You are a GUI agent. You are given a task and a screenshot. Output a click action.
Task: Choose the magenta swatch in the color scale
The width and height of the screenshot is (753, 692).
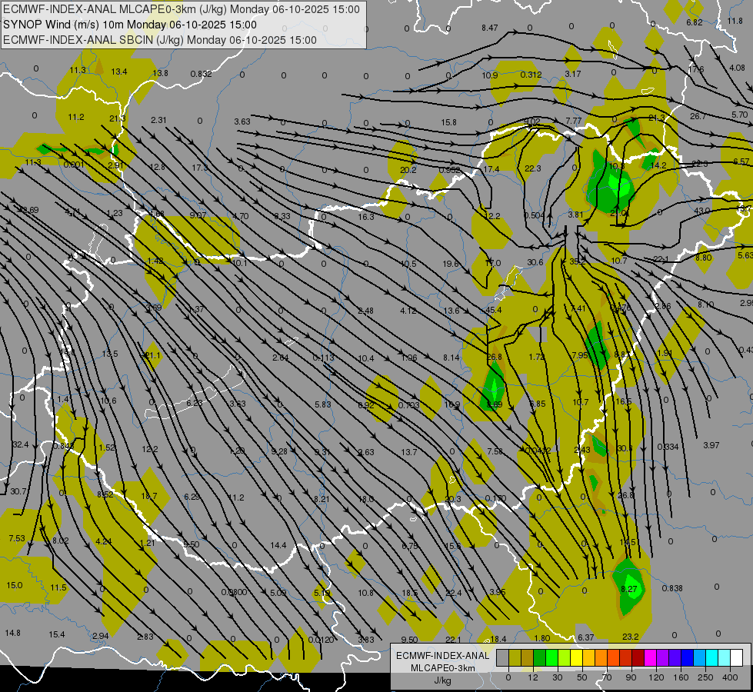[x=650, y=657]
